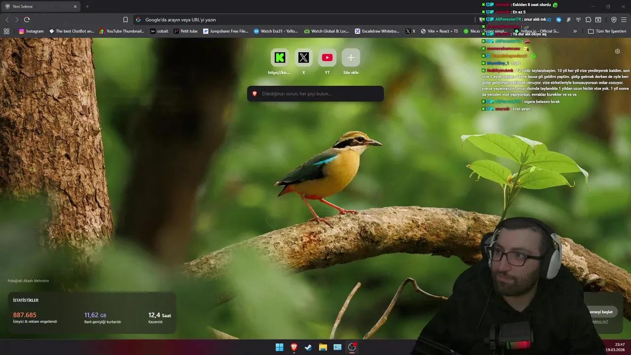
Task: Open Steam from the taskbar
Action: click(308, 347)
